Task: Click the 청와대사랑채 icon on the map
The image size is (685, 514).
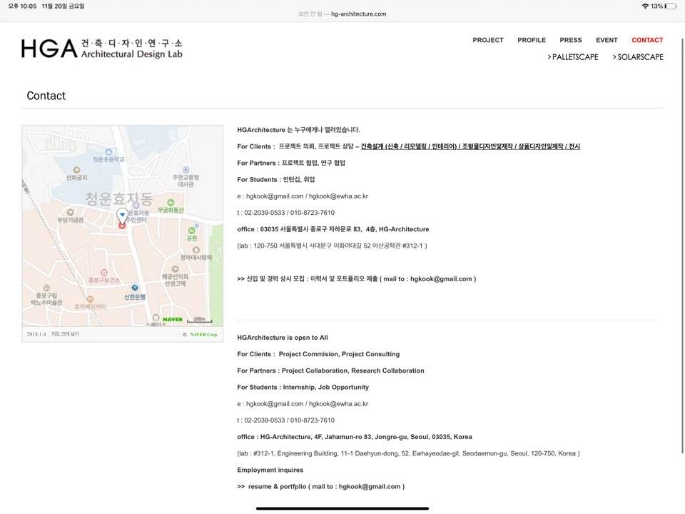Action: tap(196, 250)
